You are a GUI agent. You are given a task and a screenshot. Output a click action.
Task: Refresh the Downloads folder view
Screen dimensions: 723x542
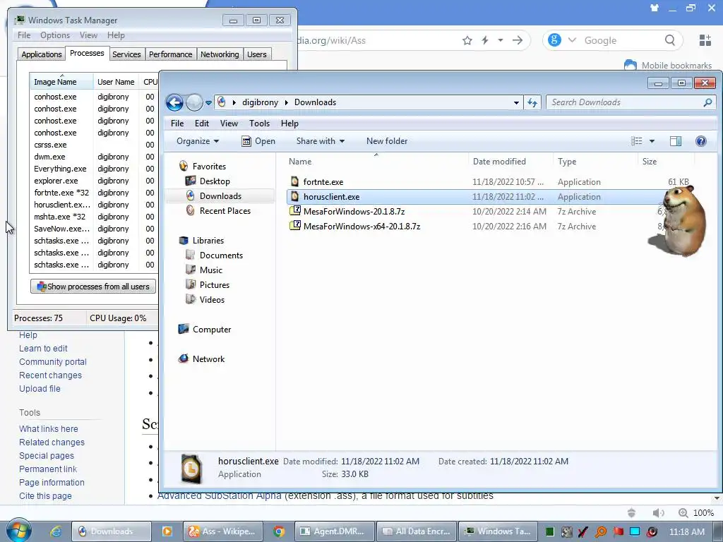pyautogui.click(x=532, y=102)
